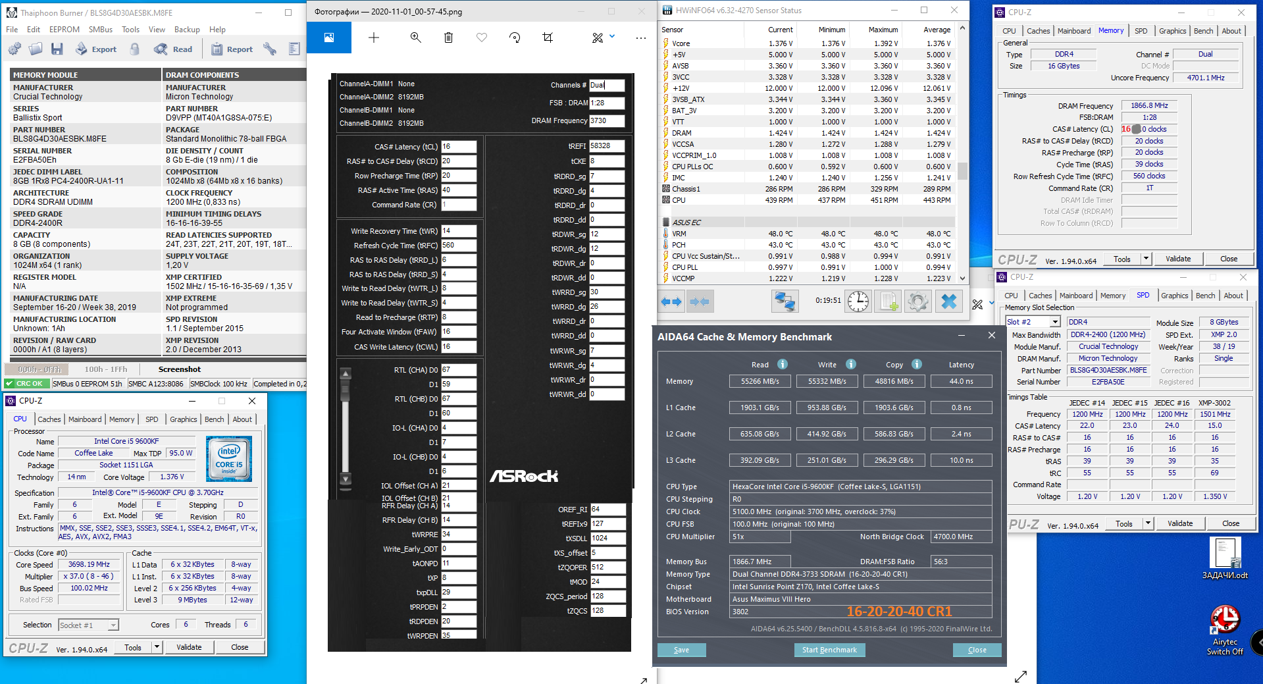This screenshot has height=684, width=1263.
Task: Click the crop icon in Photos toolbar
Action: point(548,38)
